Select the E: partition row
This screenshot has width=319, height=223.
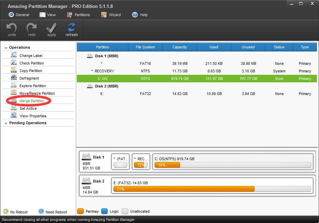click(x=197, y=94)
